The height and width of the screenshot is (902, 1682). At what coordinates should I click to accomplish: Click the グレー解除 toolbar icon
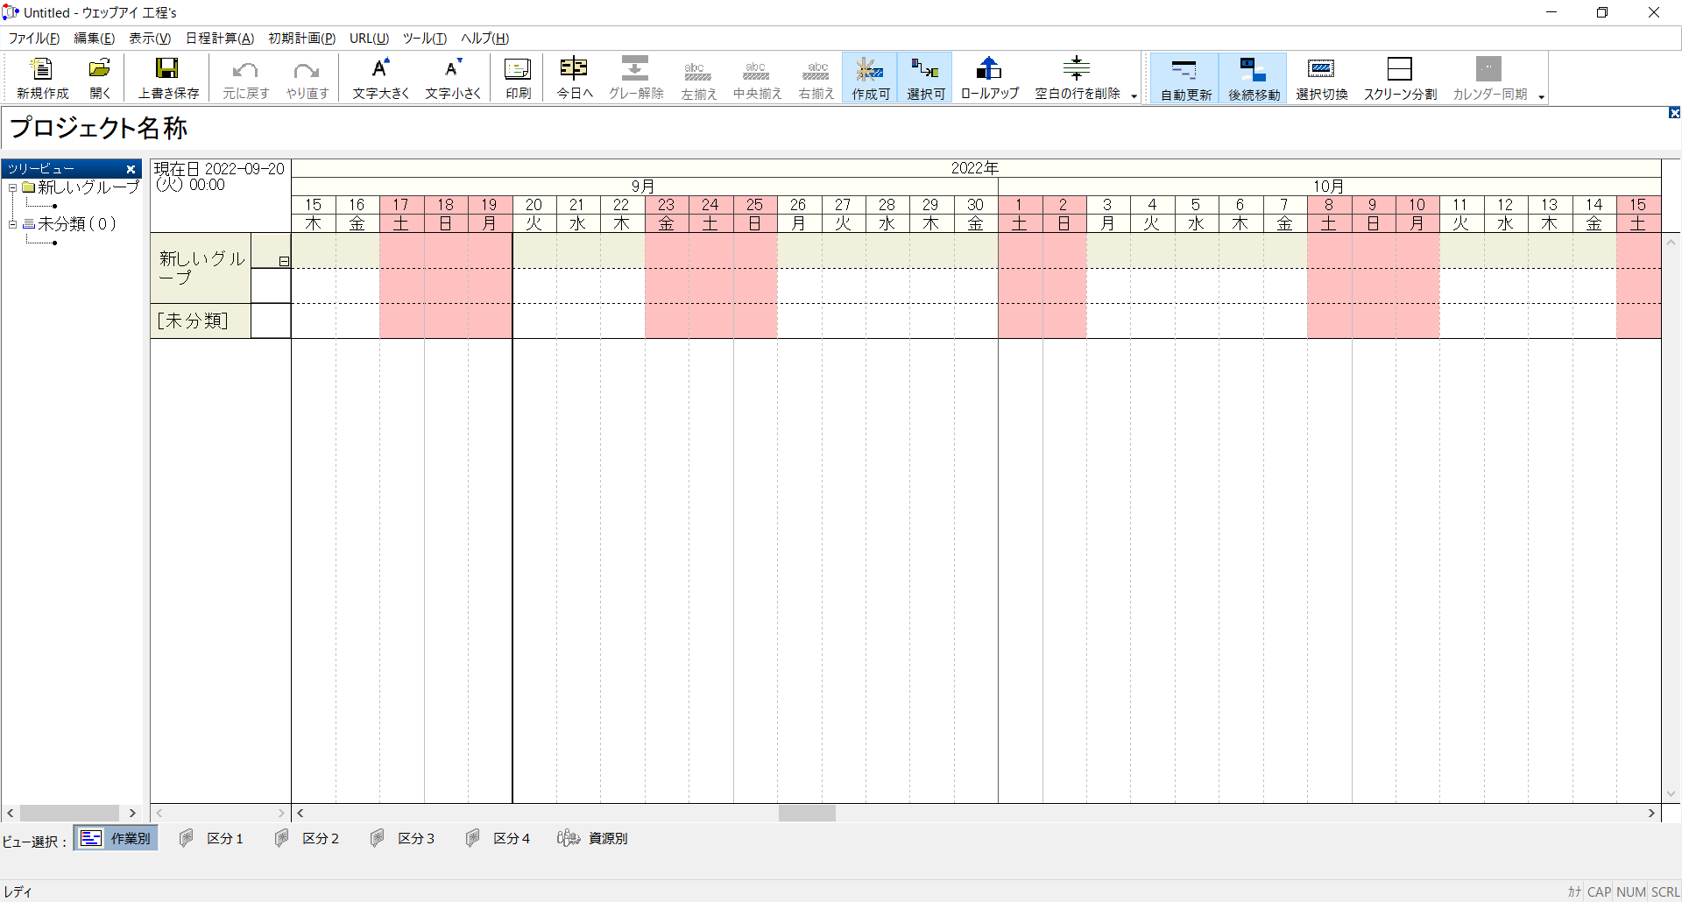(636, 78)
